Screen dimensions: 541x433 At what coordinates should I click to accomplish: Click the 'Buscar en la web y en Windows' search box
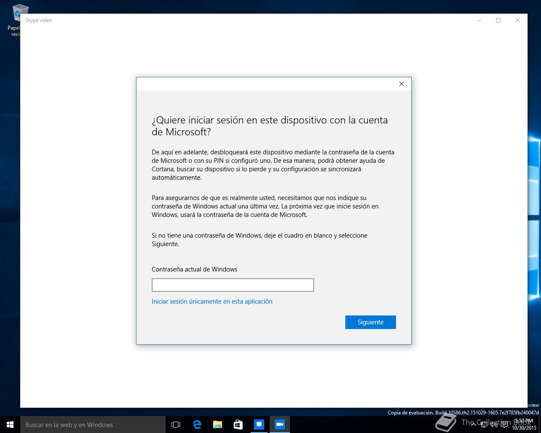click(93, 425)
